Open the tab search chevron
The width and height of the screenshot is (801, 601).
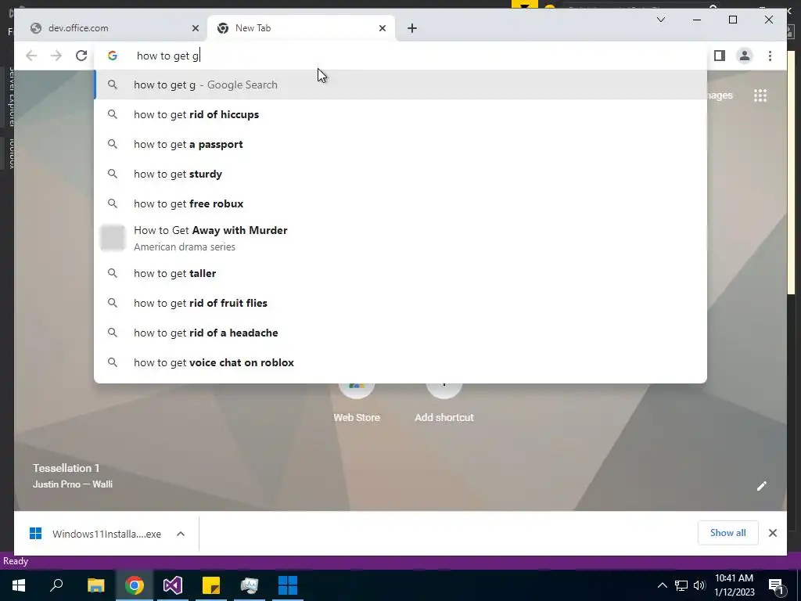(x=660, y=20)
